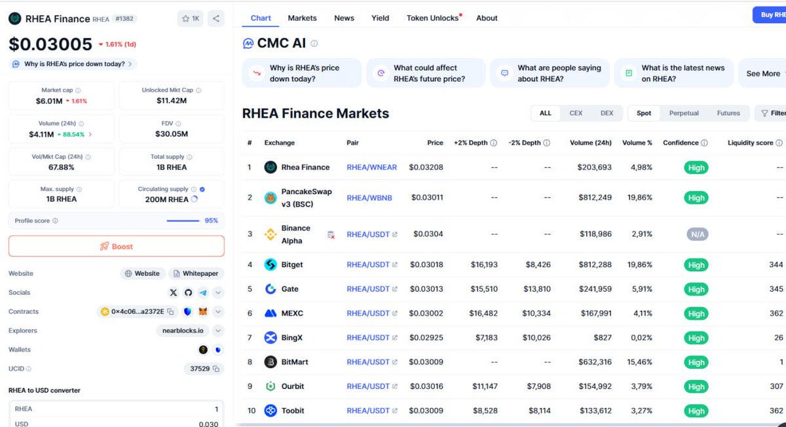Open the GitHub social icon
The height and width of the screenshot is (427, 786).
[189, 293]
